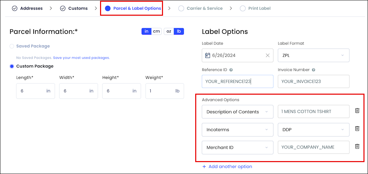This screenshot has width=368, height=174.
Task: Click help icon next to Invoice Number
Action: point(313,70)
